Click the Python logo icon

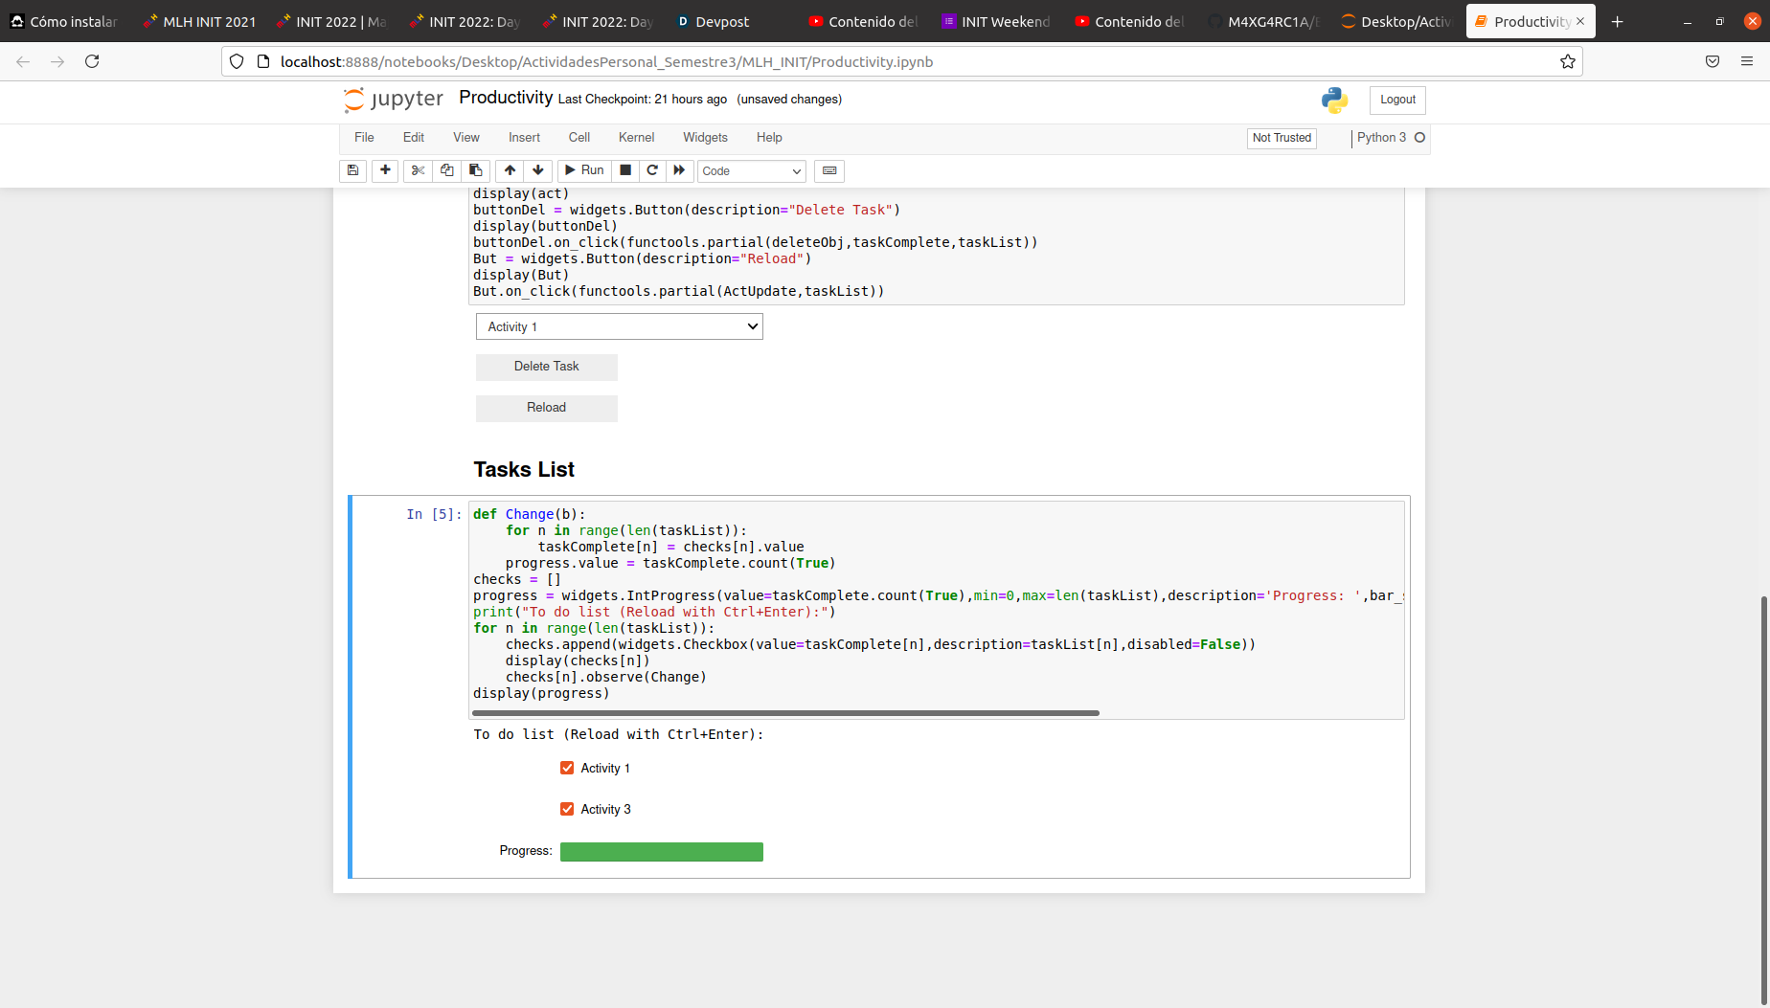[1334, 100]
